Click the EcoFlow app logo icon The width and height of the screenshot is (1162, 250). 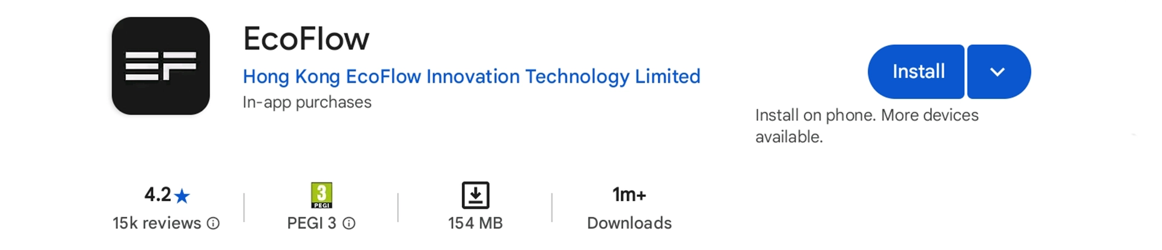160,66
